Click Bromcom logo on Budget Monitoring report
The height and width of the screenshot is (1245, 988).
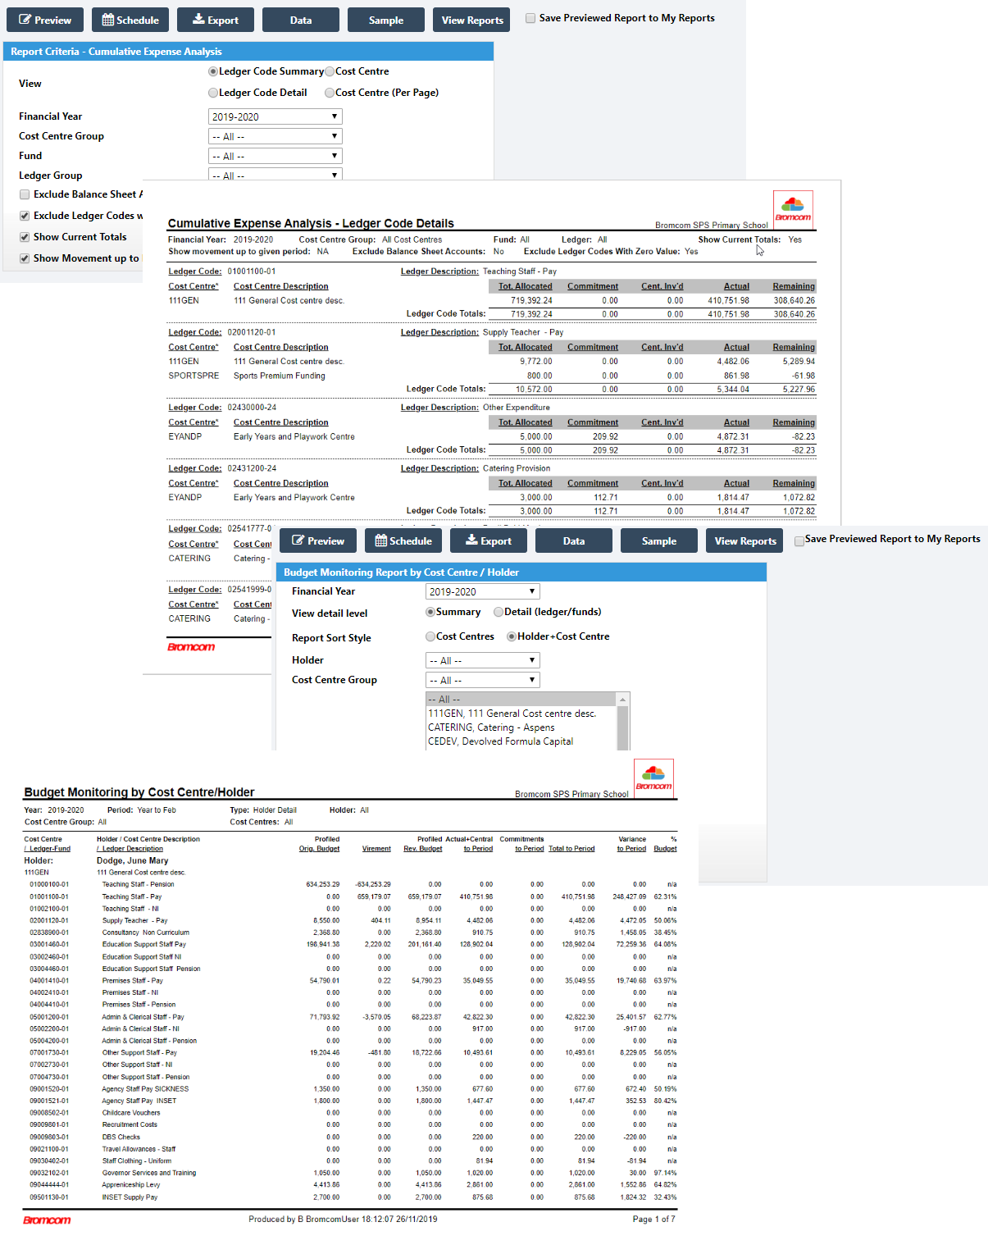(653, 778)
